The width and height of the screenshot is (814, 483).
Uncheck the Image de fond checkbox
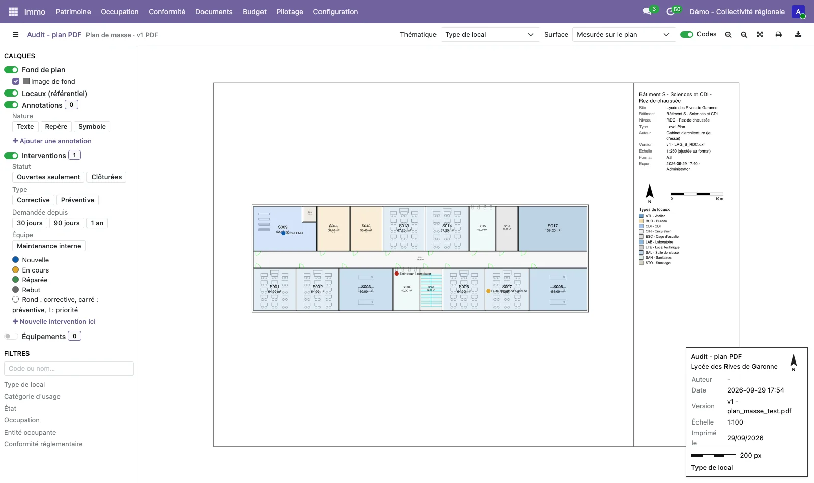click(x=16, y=81)
